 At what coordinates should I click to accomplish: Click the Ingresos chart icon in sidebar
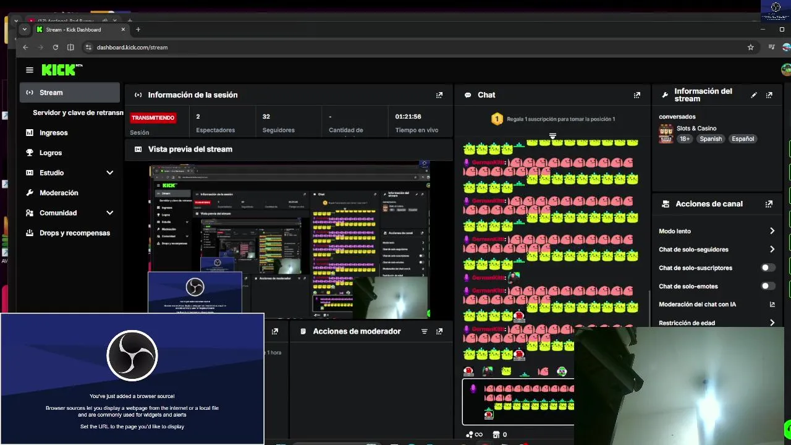(x=29, y=132)
